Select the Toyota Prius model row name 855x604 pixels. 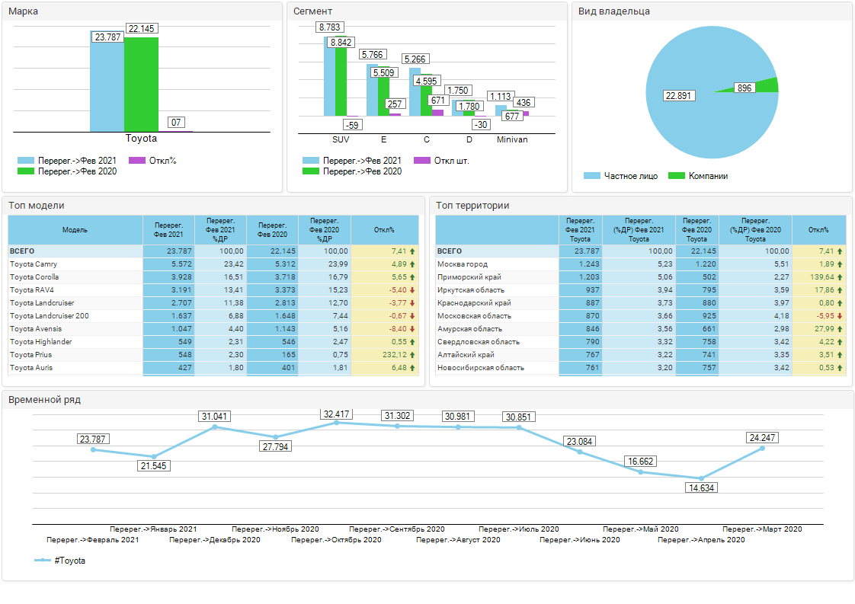click(x=31, y=355)
